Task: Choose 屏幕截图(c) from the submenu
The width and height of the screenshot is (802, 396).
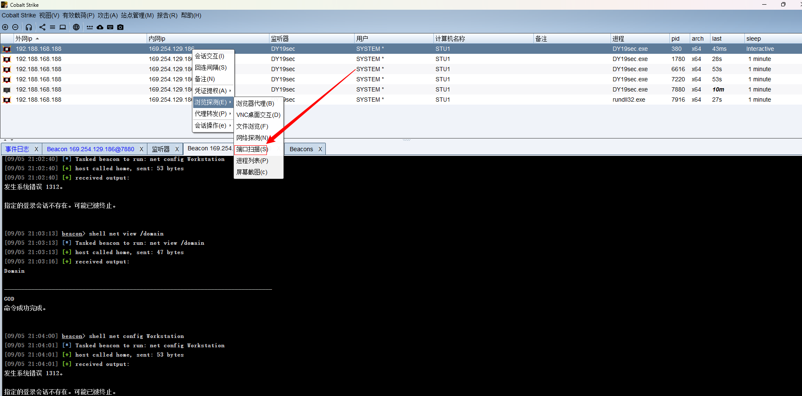Action: [x=258, y=172]
